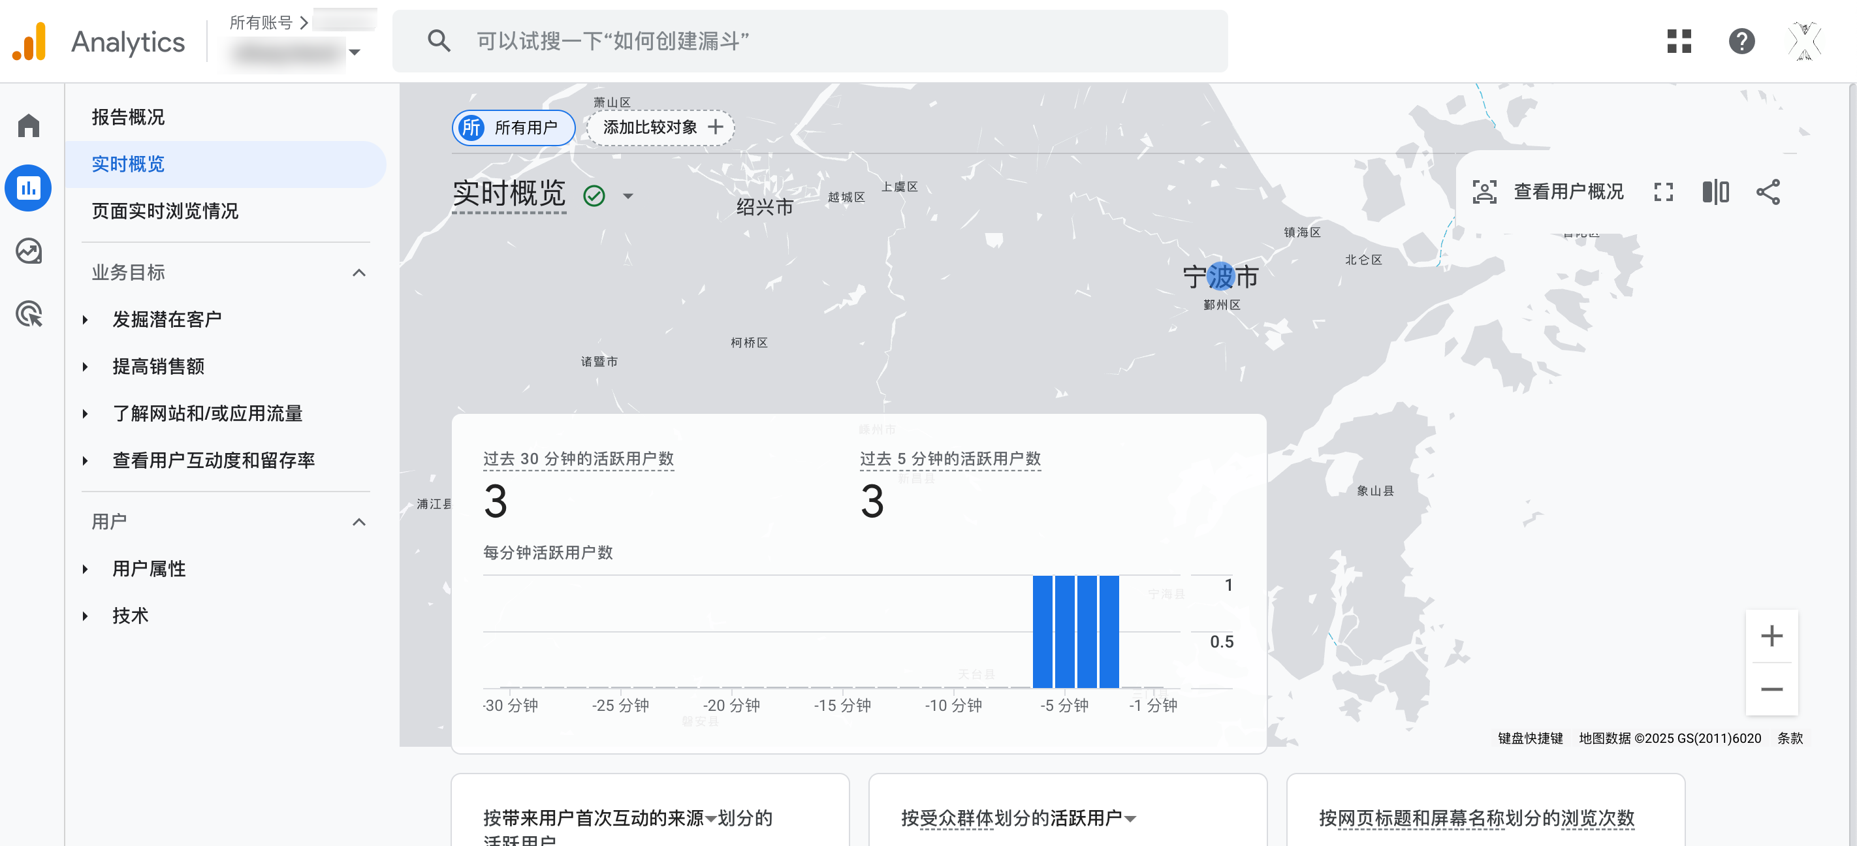The width and height of the screenshot is (1857, 846).
Task: Expand 发掘潜在客户 tree item
Action: pos(85,319)
